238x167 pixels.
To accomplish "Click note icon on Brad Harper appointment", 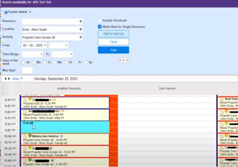I will tap(222, 99).
